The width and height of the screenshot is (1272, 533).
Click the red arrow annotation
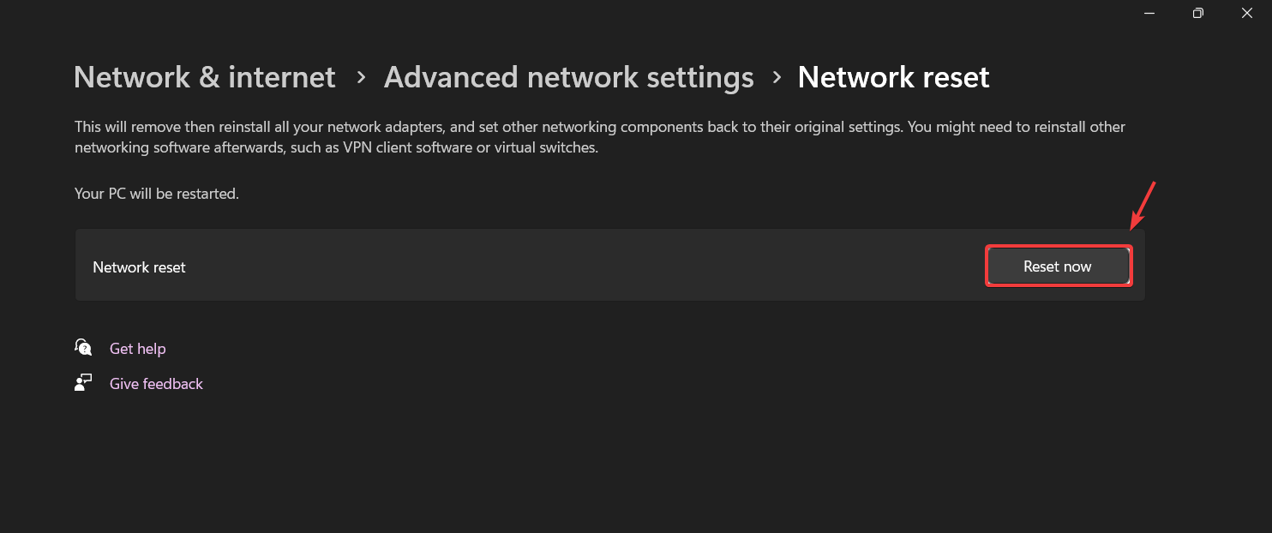click(1143, 206)
